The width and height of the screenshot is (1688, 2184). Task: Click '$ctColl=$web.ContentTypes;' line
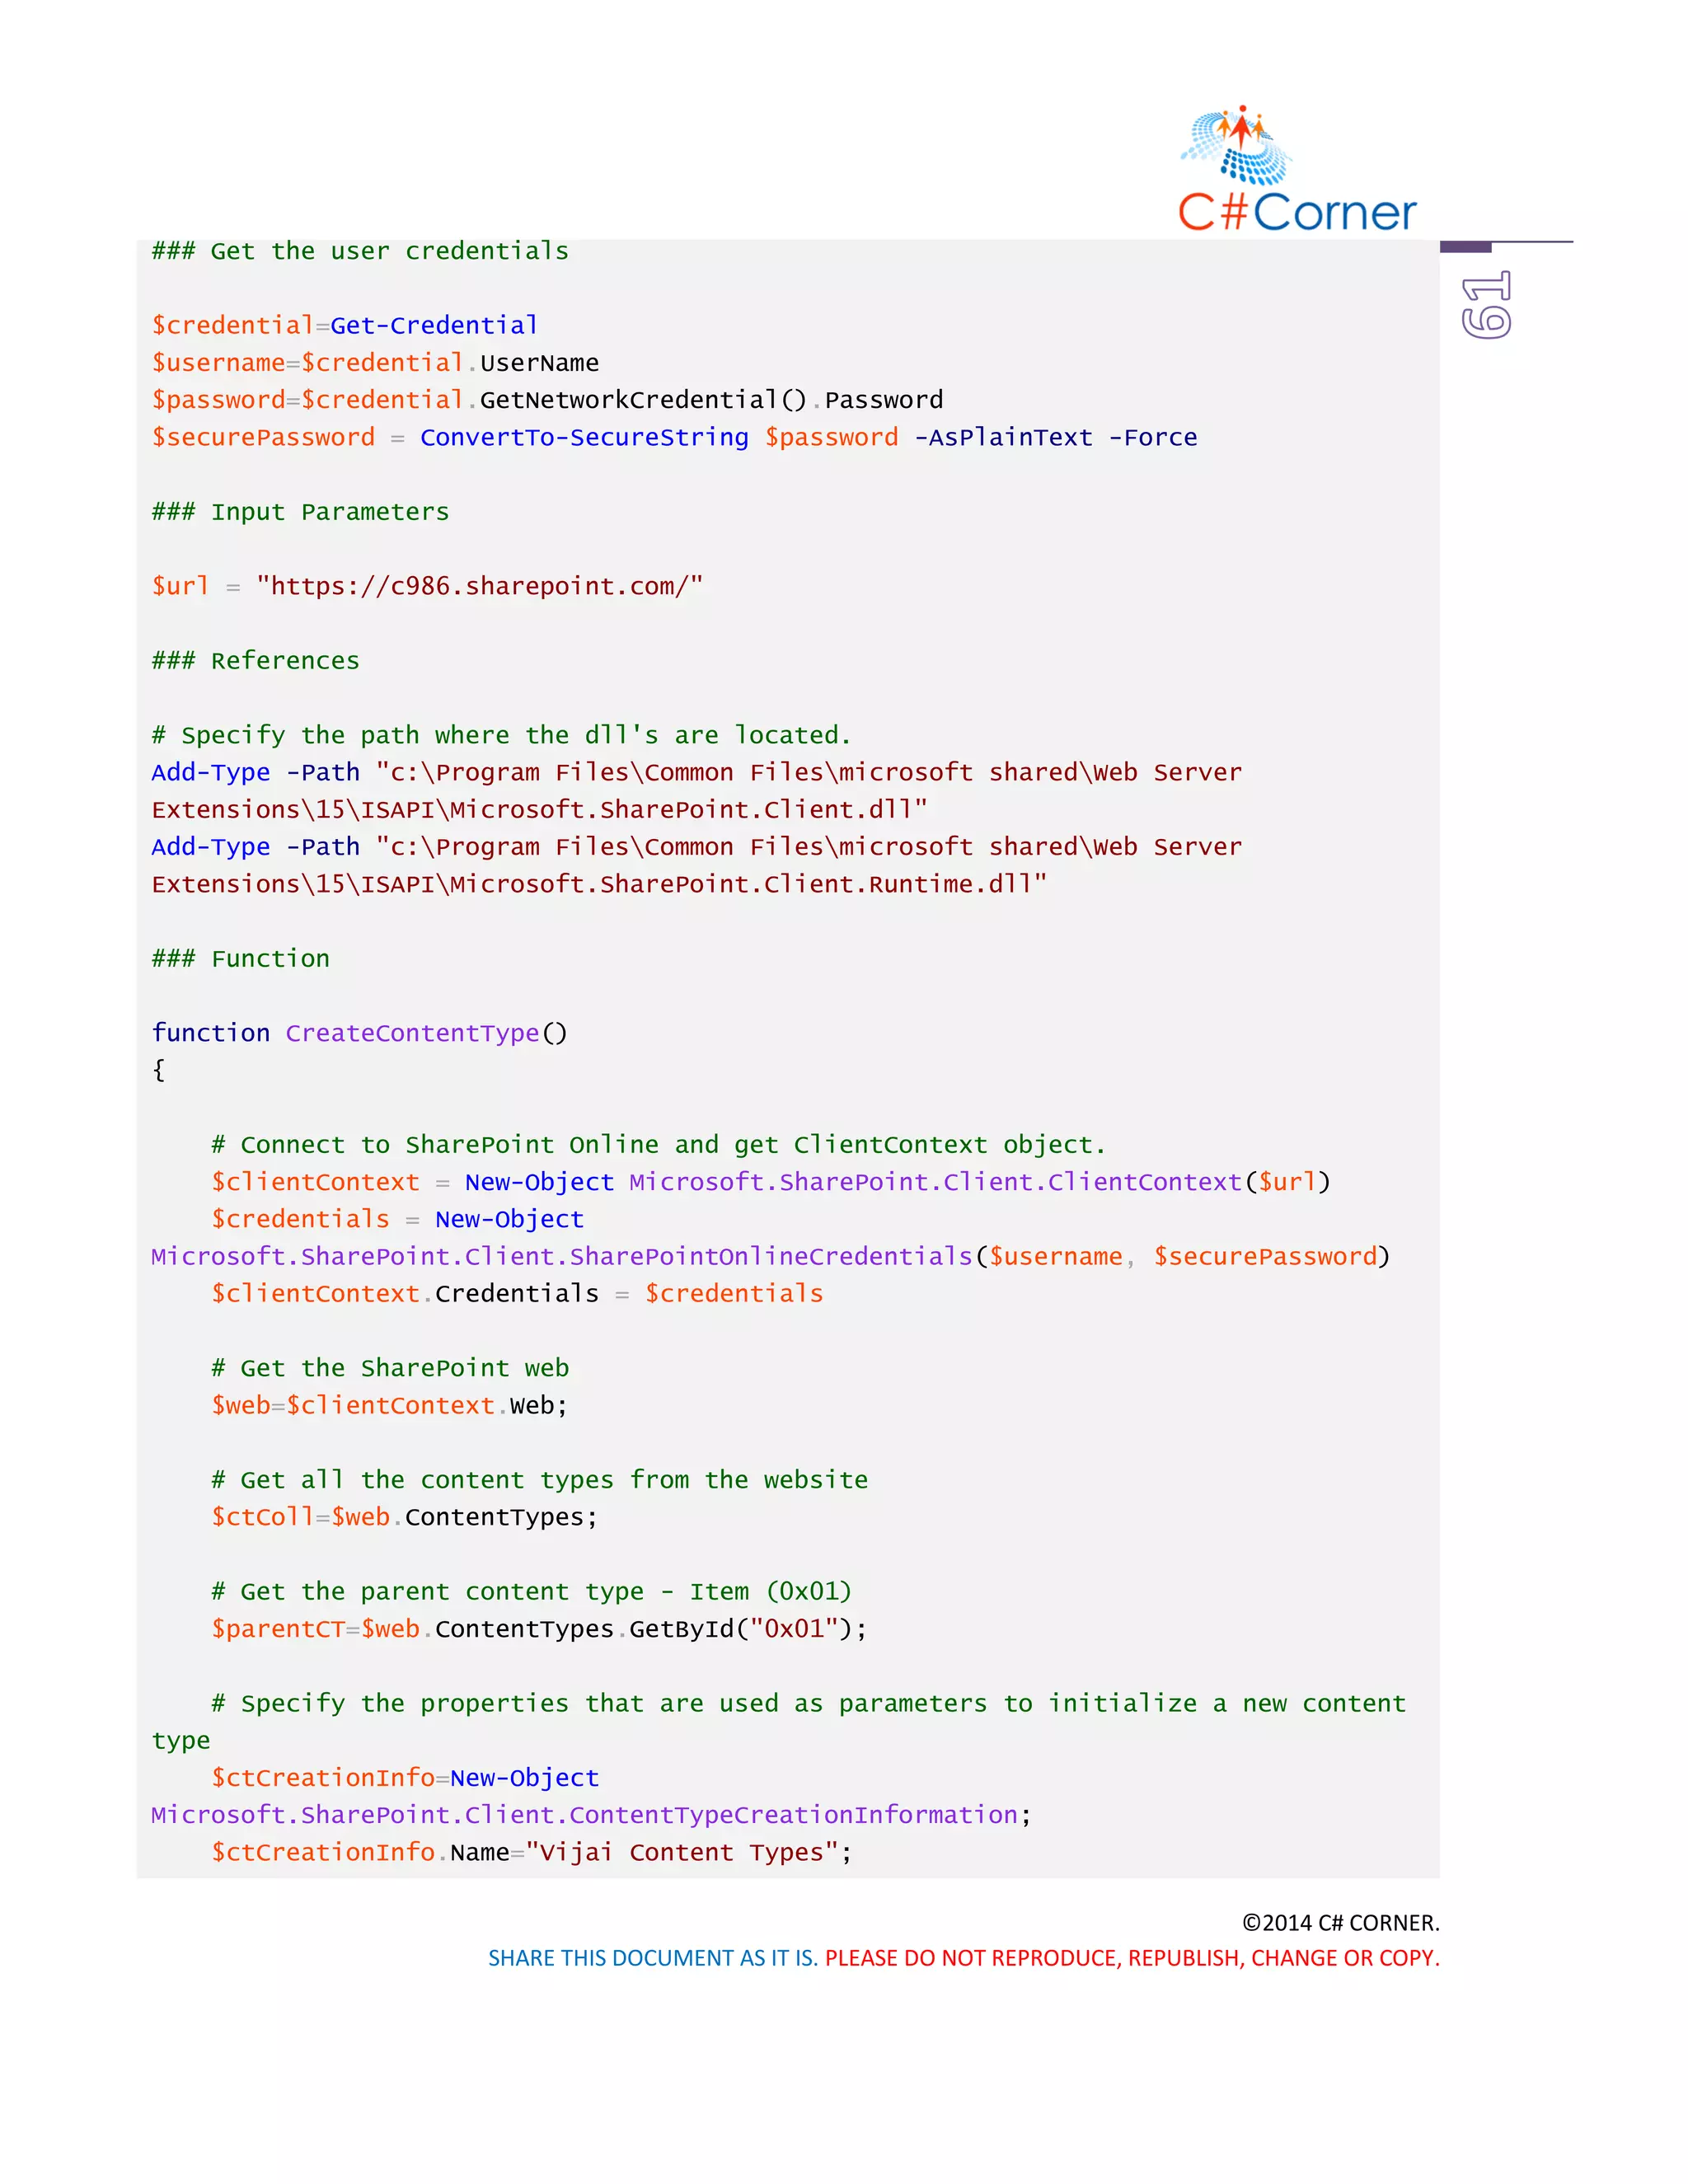click(x=404, y=1517)
